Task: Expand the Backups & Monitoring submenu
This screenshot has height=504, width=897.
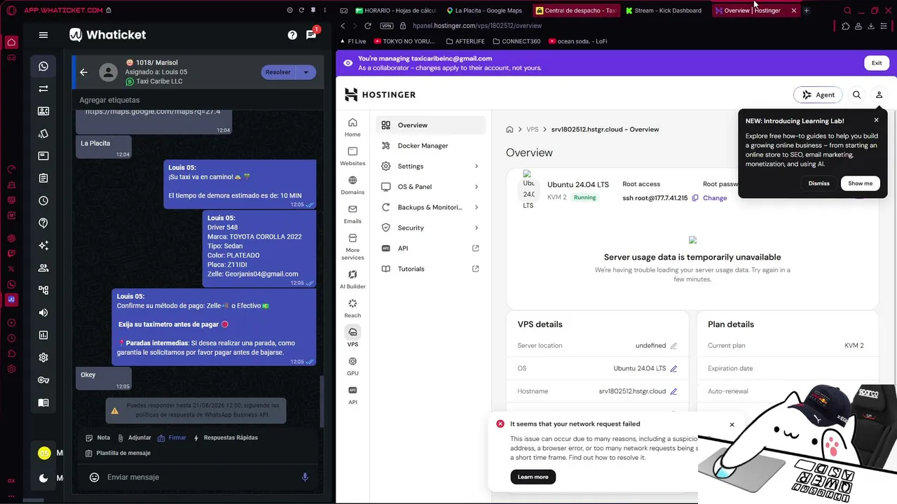Action: (477, 207)
